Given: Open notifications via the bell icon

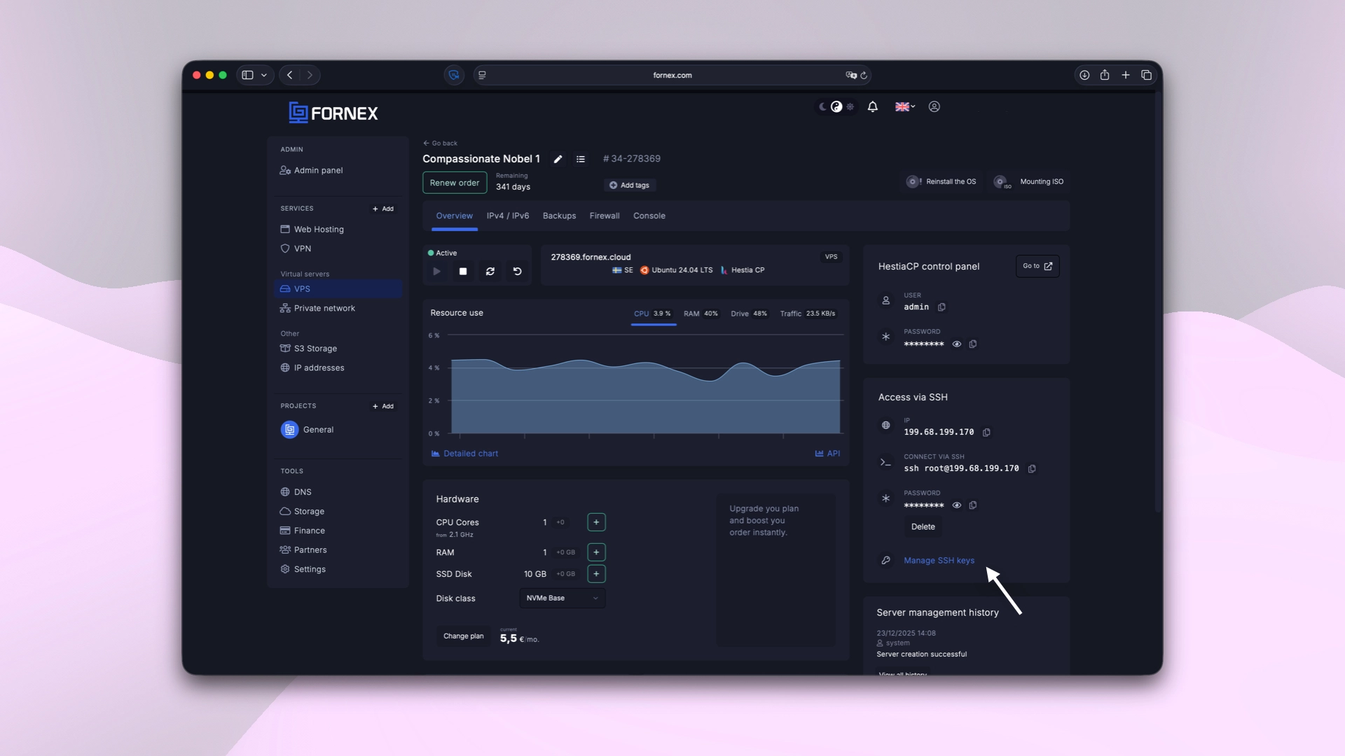Looking at the screenshot, I should [x=872, y=107].
